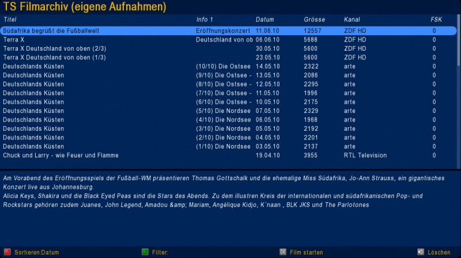Select Deutschlands Küsten from 13.05.10

click(228, 75)
